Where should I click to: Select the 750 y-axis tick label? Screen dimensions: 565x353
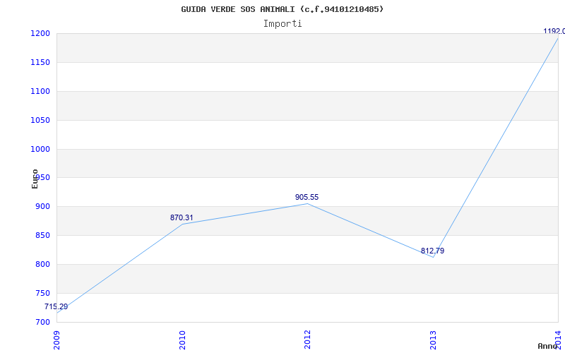(x=42, y=293)
